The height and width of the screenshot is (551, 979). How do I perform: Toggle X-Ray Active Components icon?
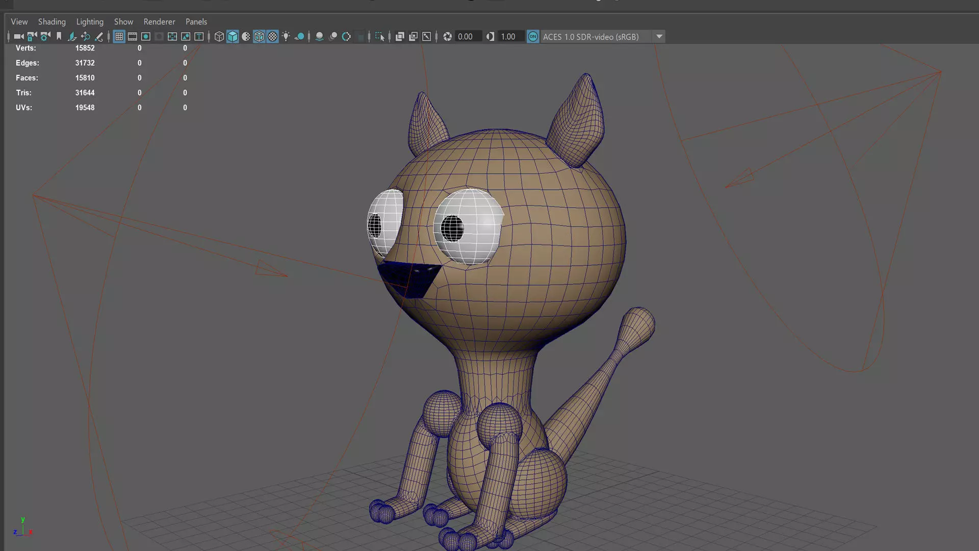pos(413,37)
